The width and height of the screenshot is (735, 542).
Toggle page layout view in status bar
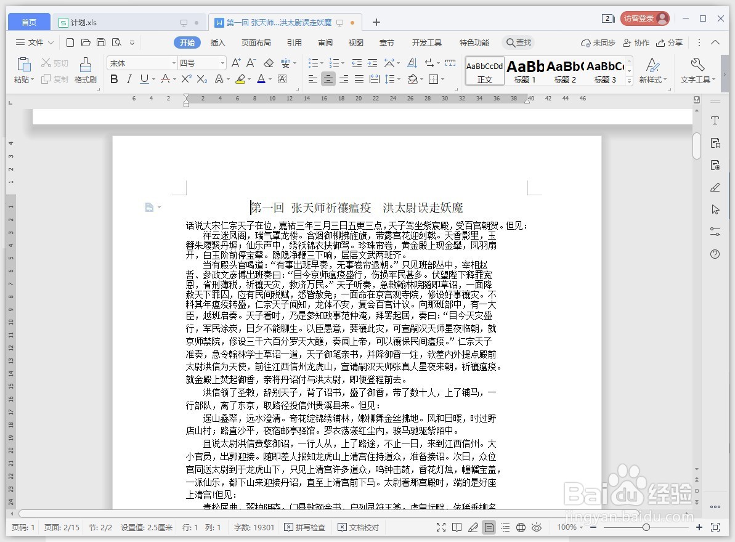click(489, 527)
